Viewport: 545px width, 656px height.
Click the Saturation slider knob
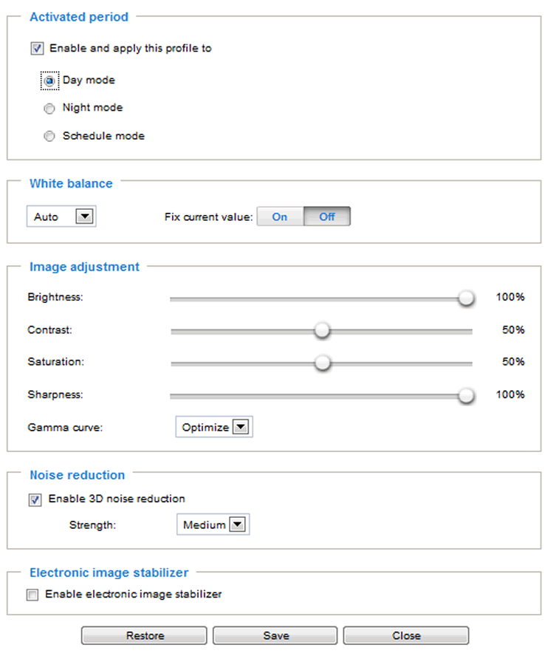[x=322, y=363]
